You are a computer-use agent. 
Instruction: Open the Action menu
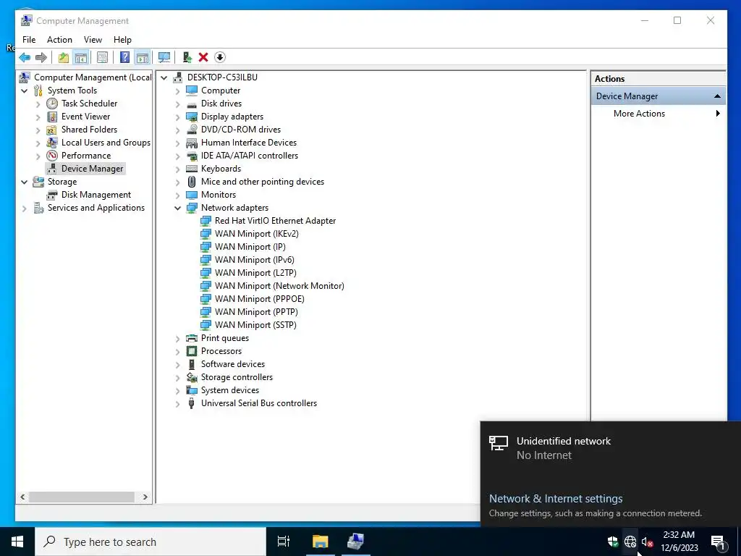pos(59,40)
